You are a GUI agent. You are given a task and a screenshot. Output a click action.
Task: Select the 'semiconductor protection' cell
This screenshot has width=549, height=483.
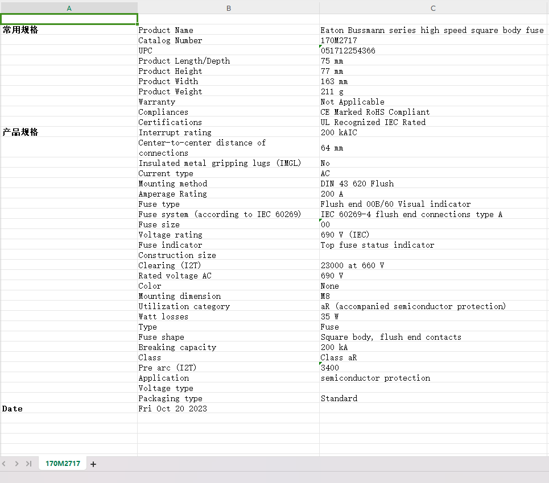[434, 378]
